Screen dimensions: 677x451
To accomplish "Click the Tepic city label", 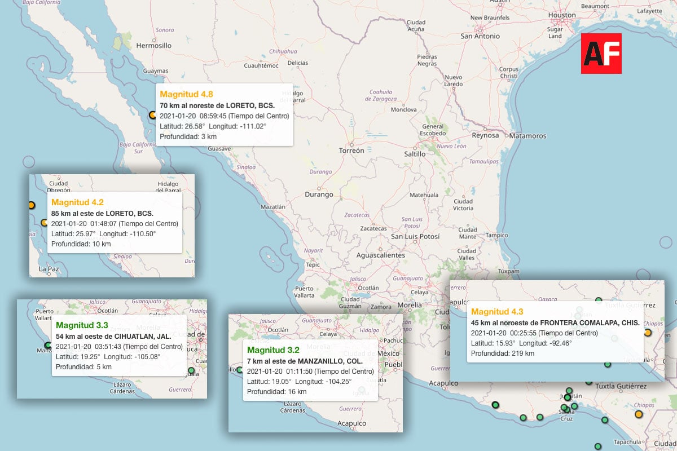I will pyautogui.click(x=313, y=264).
